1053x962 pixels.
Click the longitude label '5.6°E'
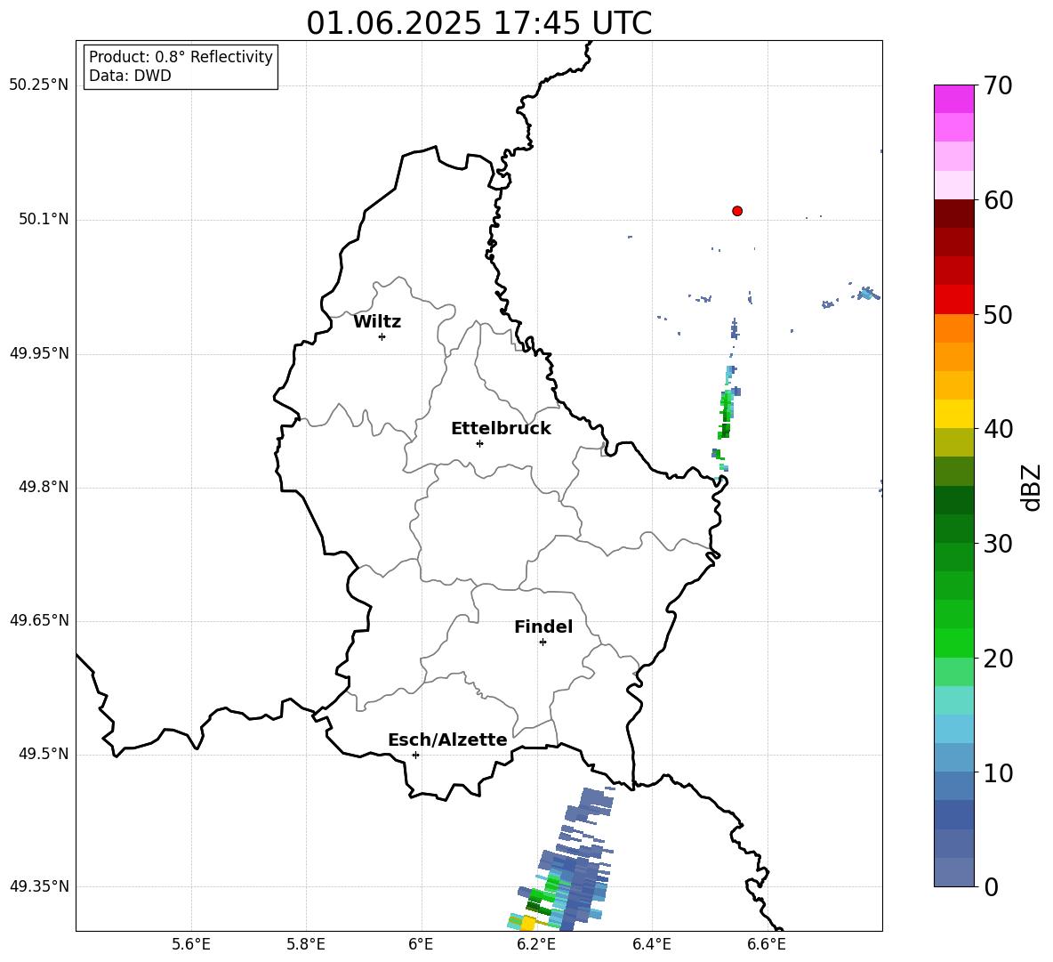pos(191,944)
